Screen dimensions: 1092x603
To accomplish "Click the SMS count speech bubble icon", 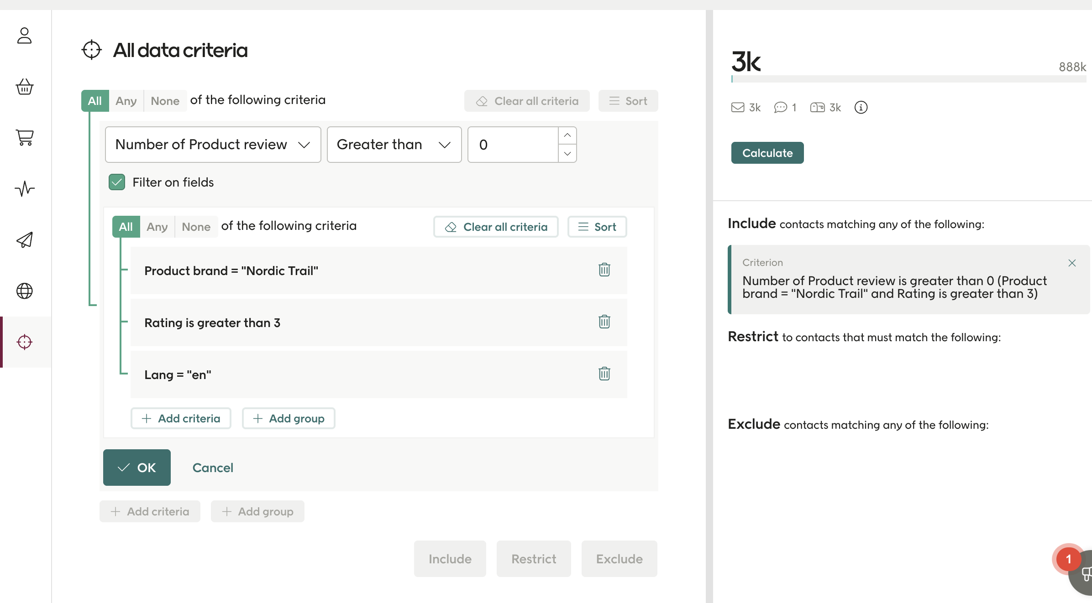I will click(x=781, y=107).
